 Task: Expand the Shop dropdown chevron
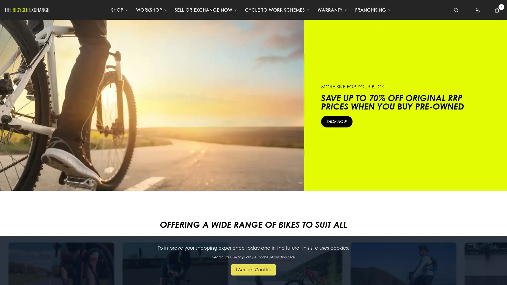coord(126,10)
